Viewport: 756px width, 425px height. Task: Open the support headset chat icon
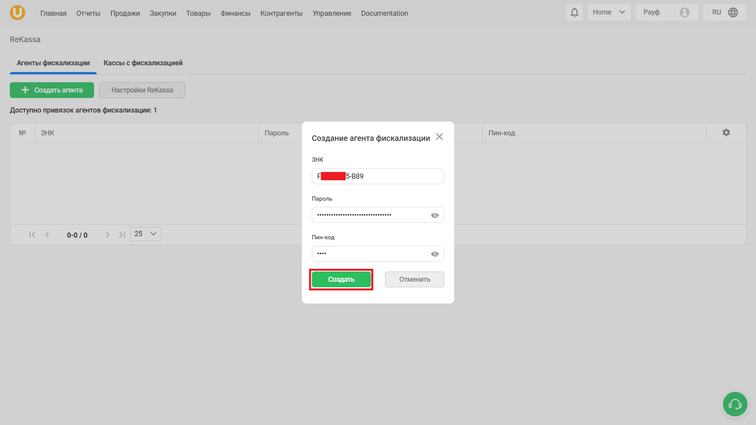coord(735,404)
